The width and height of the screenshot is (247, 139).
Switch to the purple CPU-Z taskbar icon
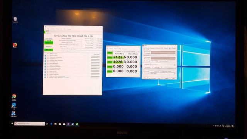(68, 124)
